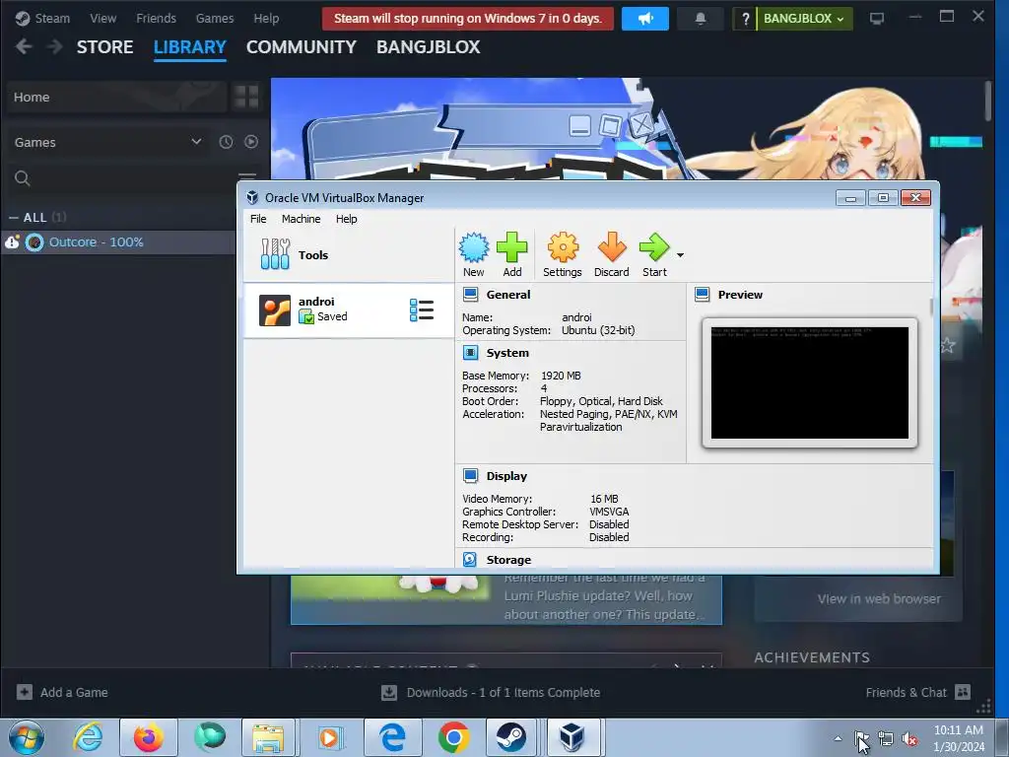Click the Windows 7 support warning banner

pyautogui.click(x=468, y=19)
